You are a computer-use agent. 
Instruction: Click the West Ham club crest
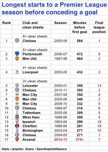click(17, 117)
